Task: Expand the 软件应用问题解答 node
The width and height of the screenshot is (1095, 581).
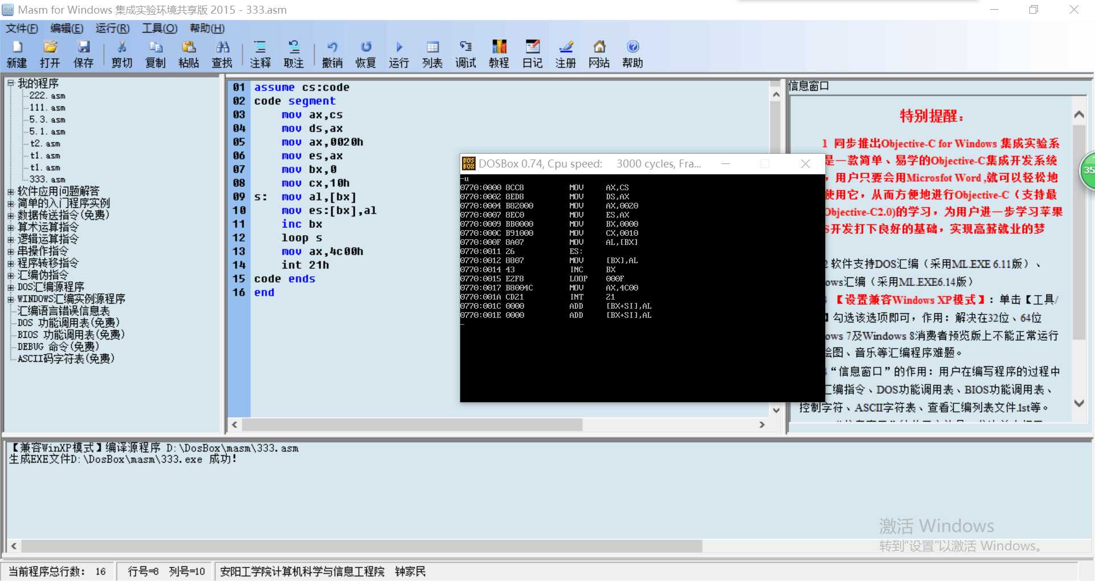Action: tap(10, 191)
